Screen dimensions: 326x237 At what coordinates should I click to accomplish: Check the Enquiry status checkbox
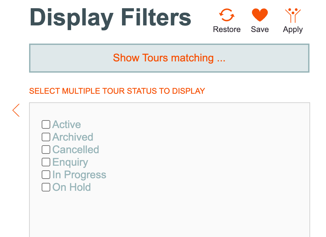point(46,162)
